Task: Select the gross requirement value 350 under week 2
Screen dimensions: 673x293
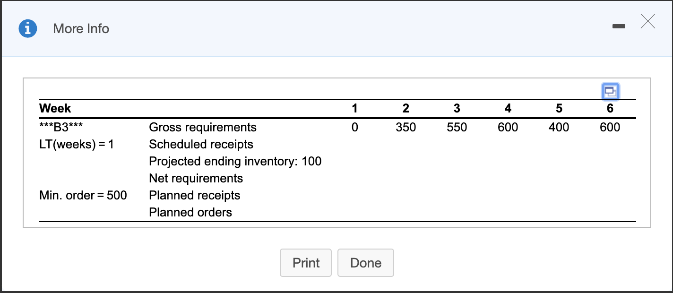Action: (x=406, y=127)
